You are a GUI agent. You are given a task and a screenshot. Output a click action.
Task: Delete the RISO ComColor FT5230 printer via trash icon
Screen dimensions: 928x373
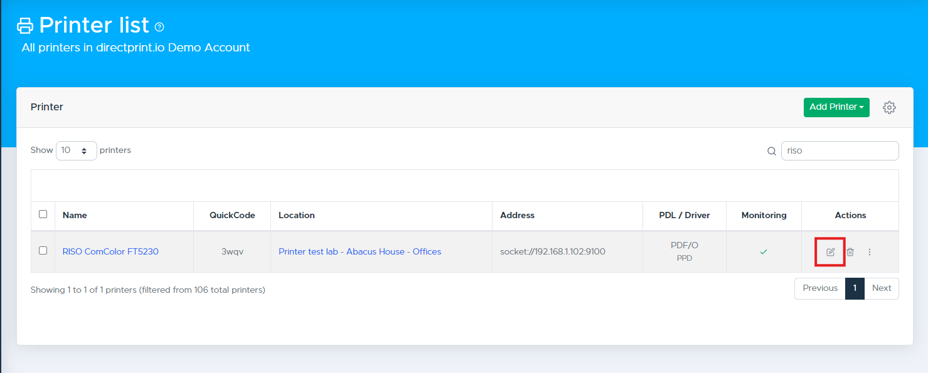point(850,252)
